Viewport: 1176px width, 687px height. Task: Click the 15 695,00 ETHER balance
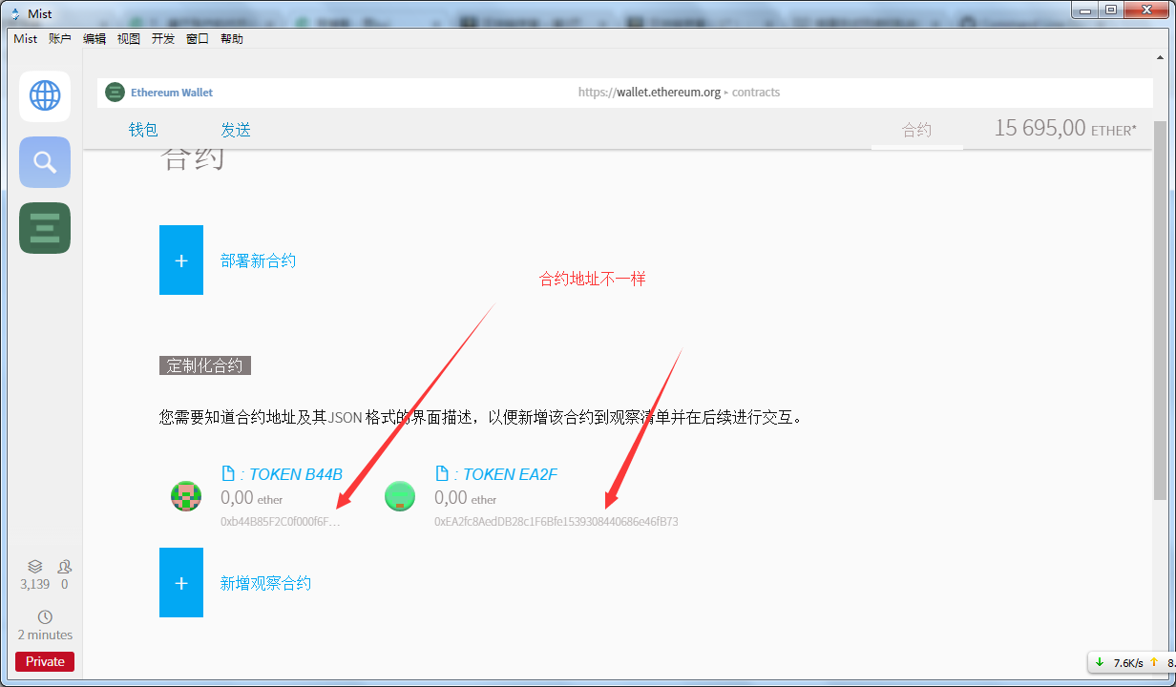click(x=1065, y=128)
